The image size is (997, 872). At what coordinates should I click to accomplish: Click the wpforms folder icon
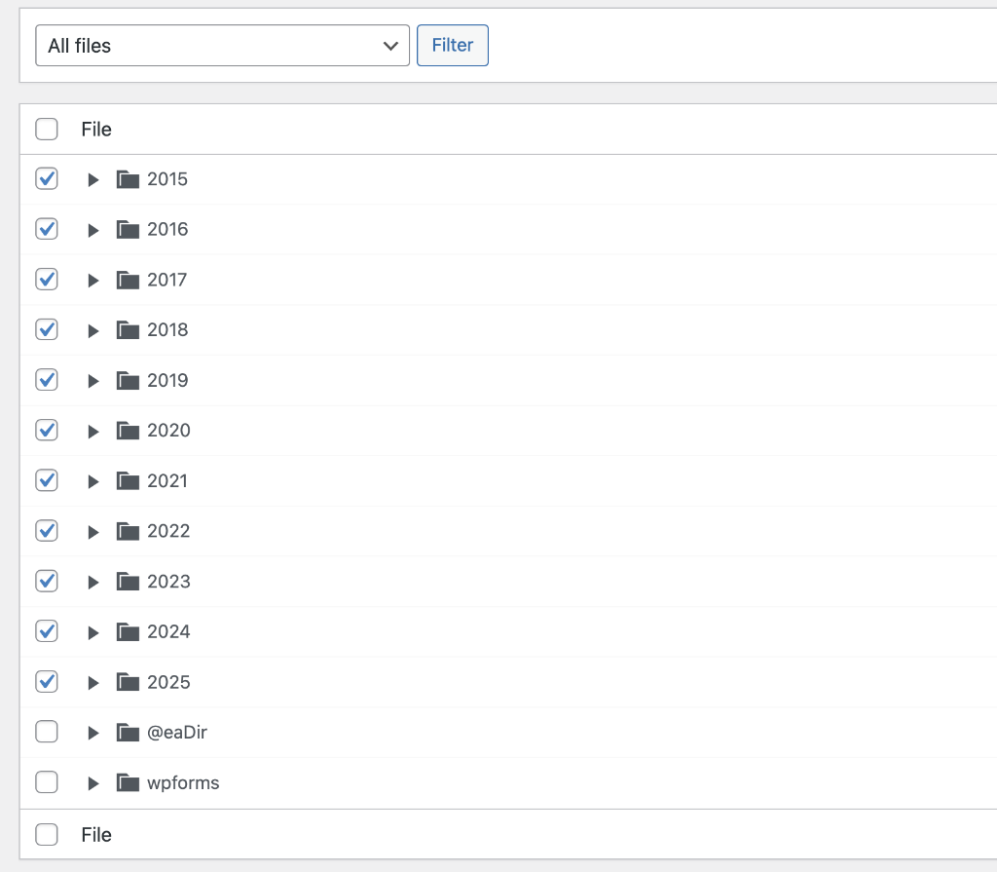click(128, 783)
